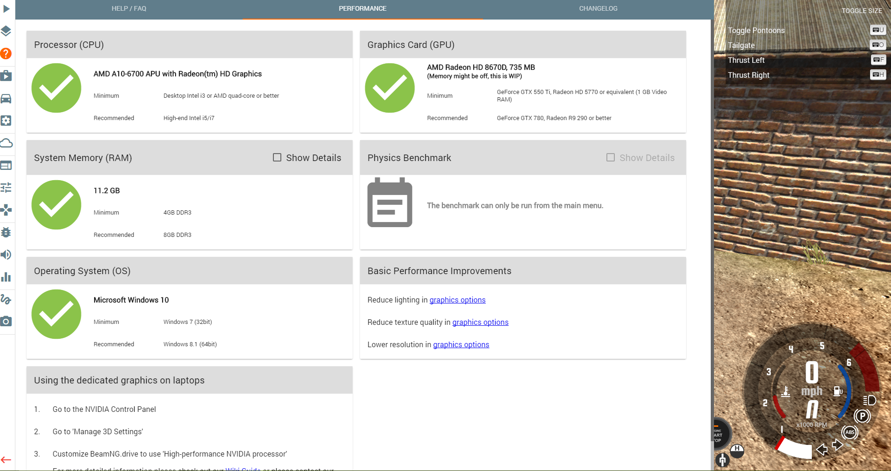Image resolution: width=891 pixels, height=471 pixels.
Task: Click the OS green checkmark status
Action: click(56, 314)
